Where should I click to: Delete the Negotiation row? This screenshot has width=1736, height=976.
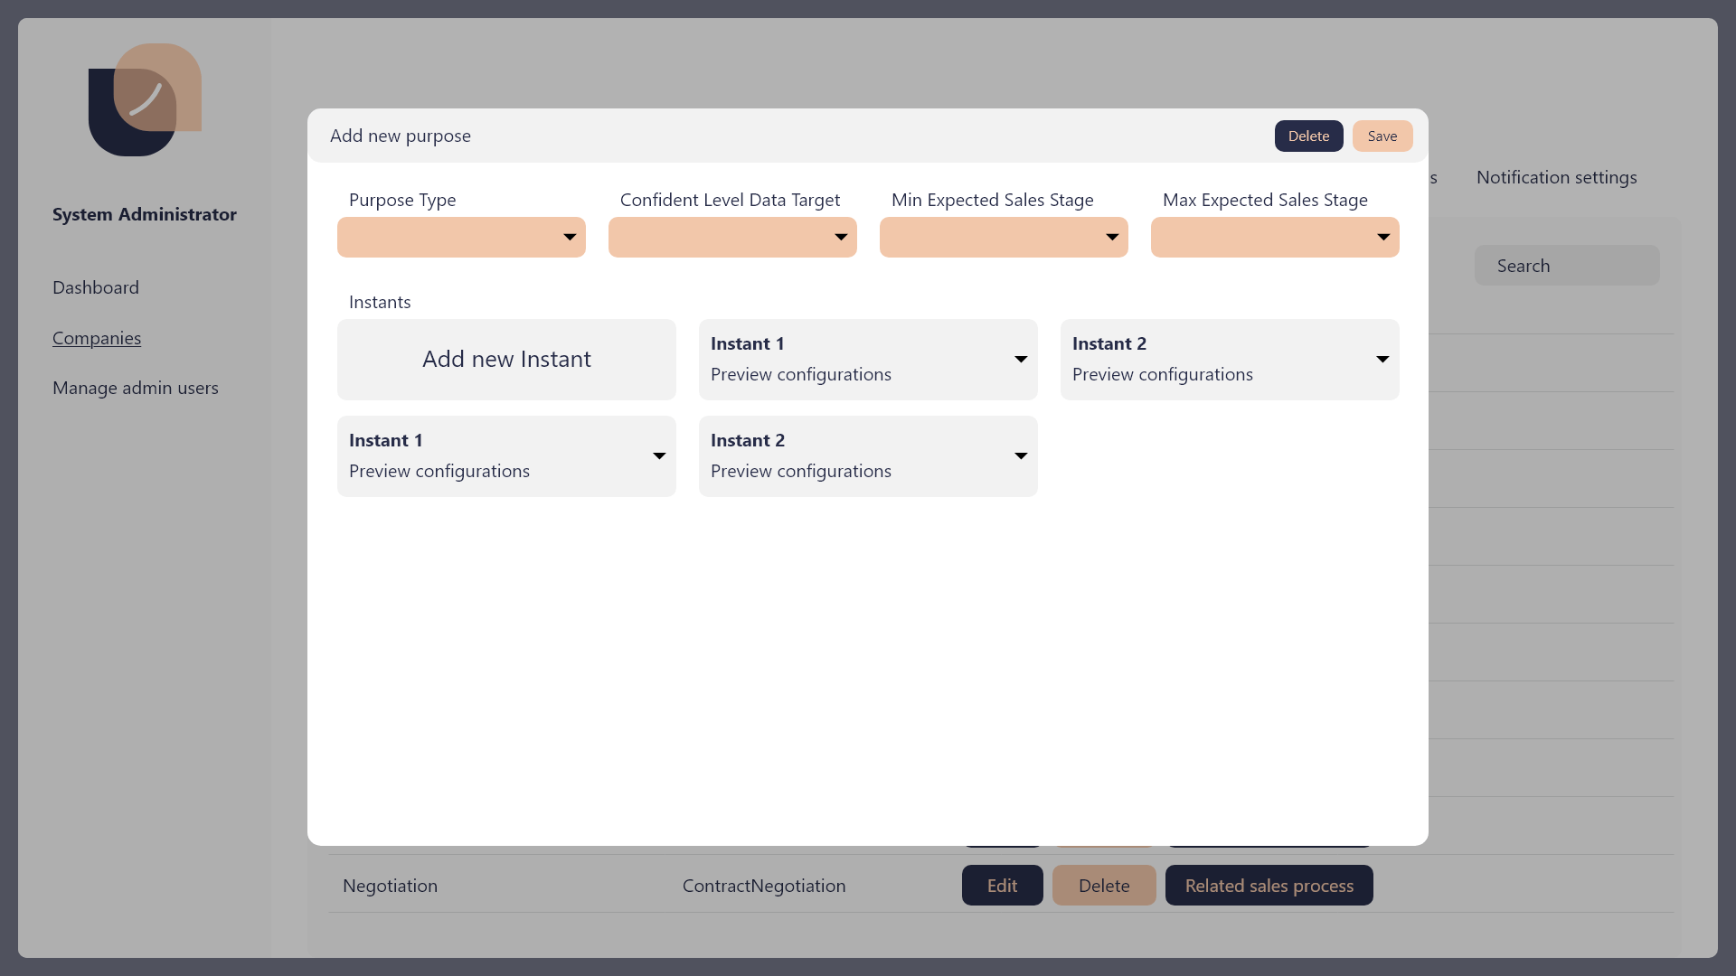pos(1103,886)
